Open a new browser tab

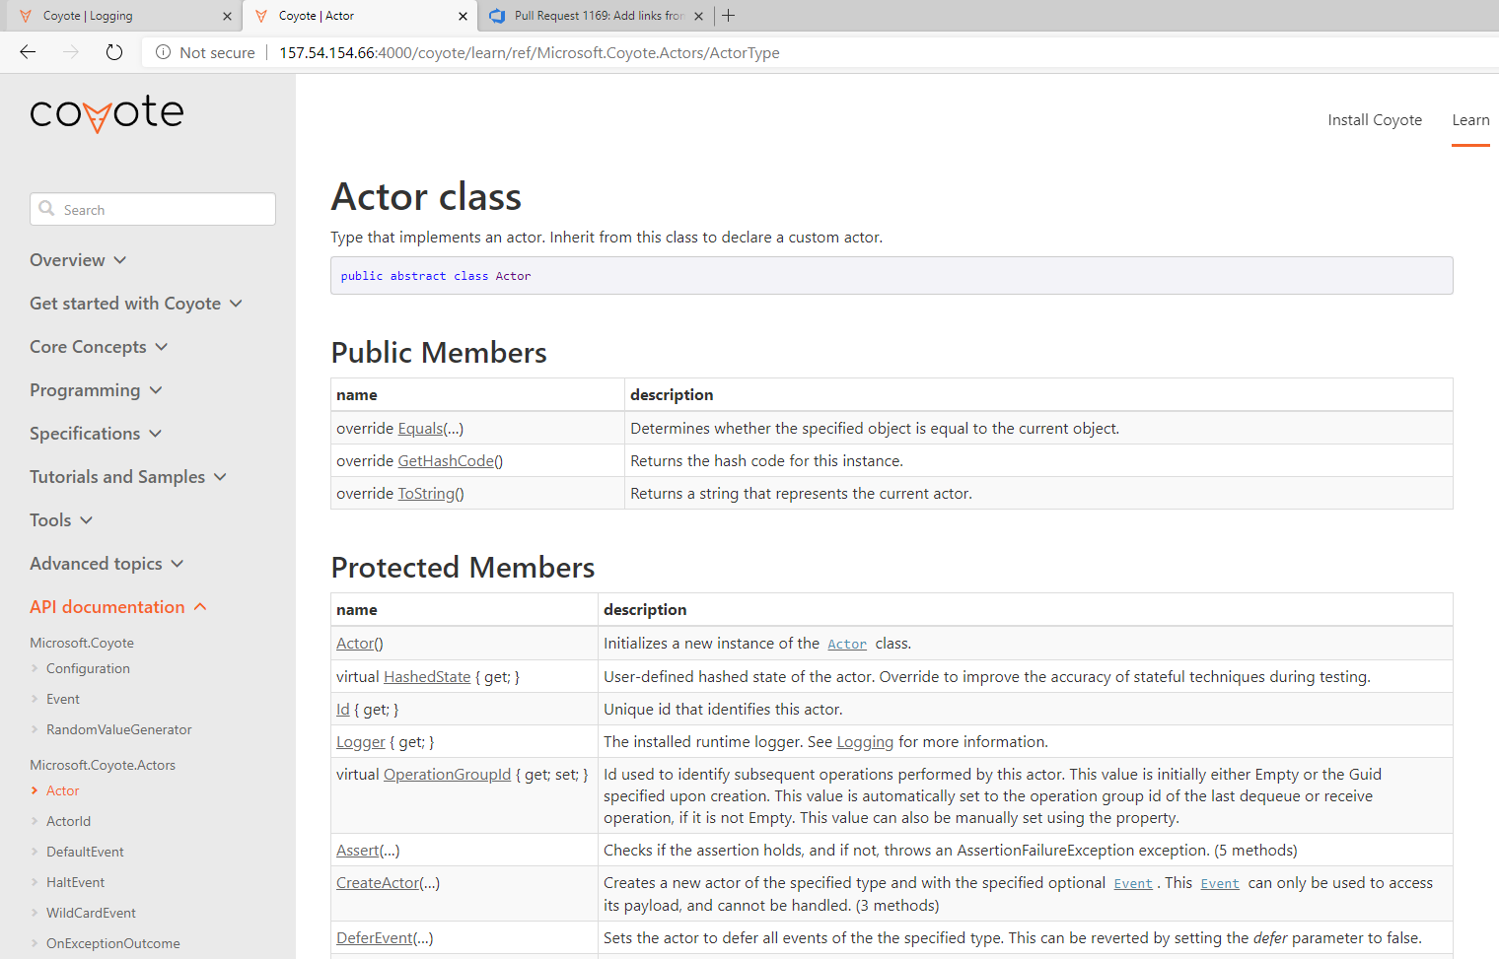(728, 16)
